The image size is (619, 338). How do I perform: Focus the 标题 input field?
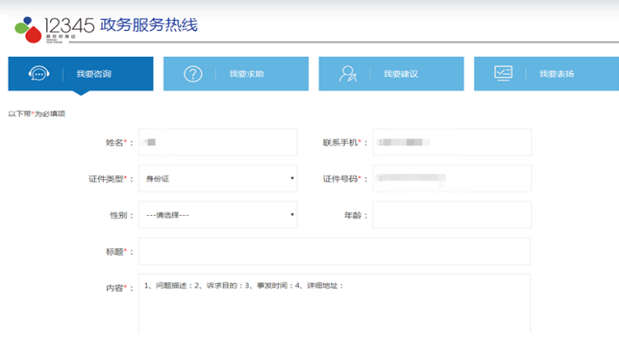coord(335,251)
